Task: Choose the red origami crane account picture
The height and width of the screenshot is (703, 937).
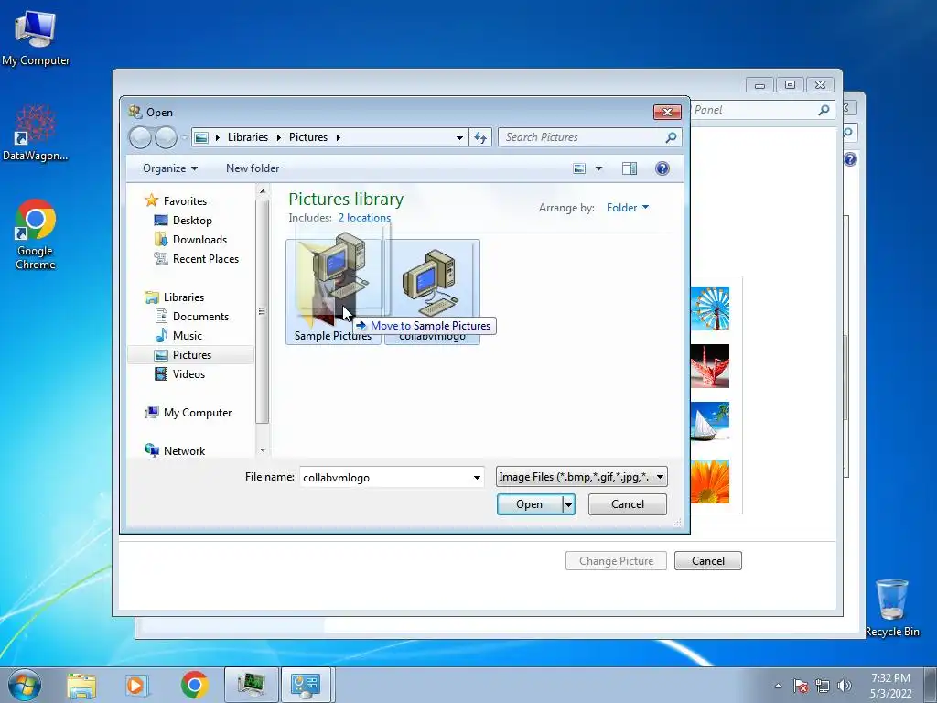Action: click(x=710, y=366)
